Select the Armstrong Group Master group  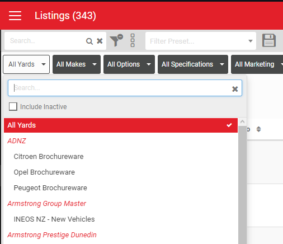46,204
